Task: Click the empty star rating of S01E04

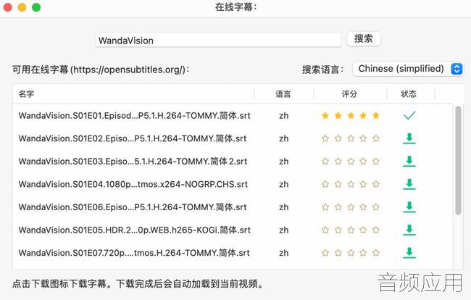Action: click(351, 184)
